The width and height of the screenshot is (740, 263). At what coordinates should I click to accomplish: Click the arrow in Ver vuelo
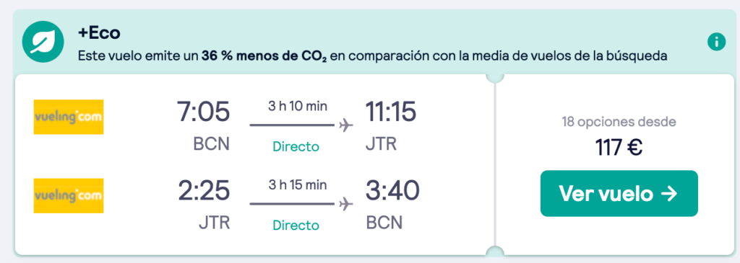click(x=669, y=194)
